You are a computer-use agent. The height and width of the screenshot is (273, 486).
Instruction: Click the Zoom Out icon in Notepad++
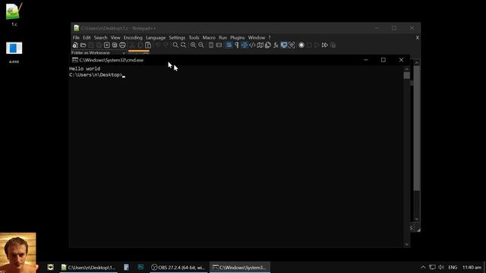coord(200,45)
